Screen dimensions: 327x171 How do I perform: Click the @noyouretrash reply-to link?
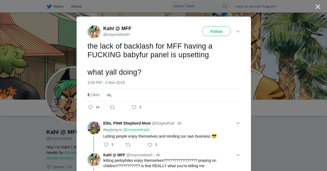click(x=137, y=130)
